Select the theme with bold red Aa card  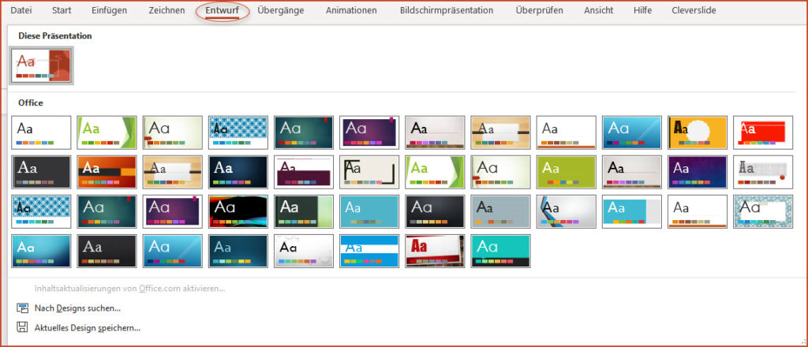(435, 251)
